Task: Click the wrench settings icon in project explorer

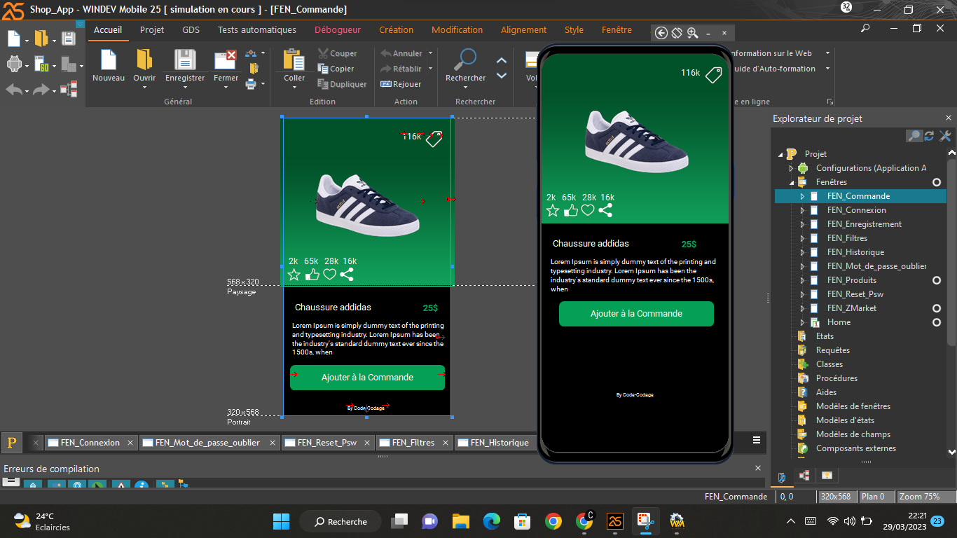Action: (x=944, y=136)
